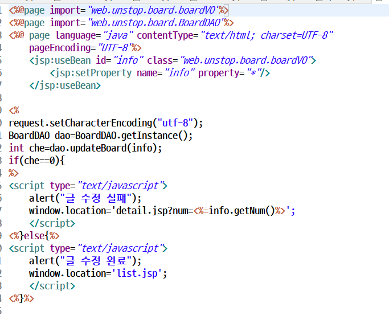Image resolution: width=389 pixels, height=315 pixels.
Task: Click the "web.unstop.board.BoardDAO" import string
Action: click(156, 23)
